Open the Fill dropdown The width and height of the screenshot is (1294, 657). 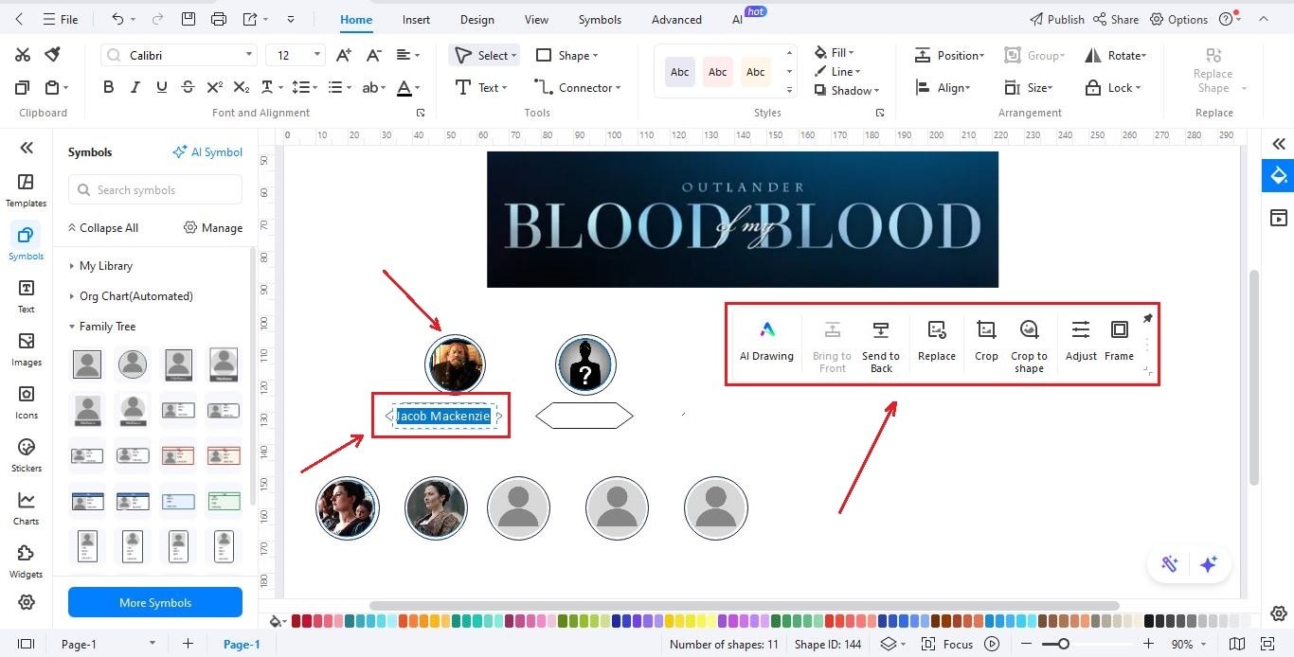coord(834,52)
